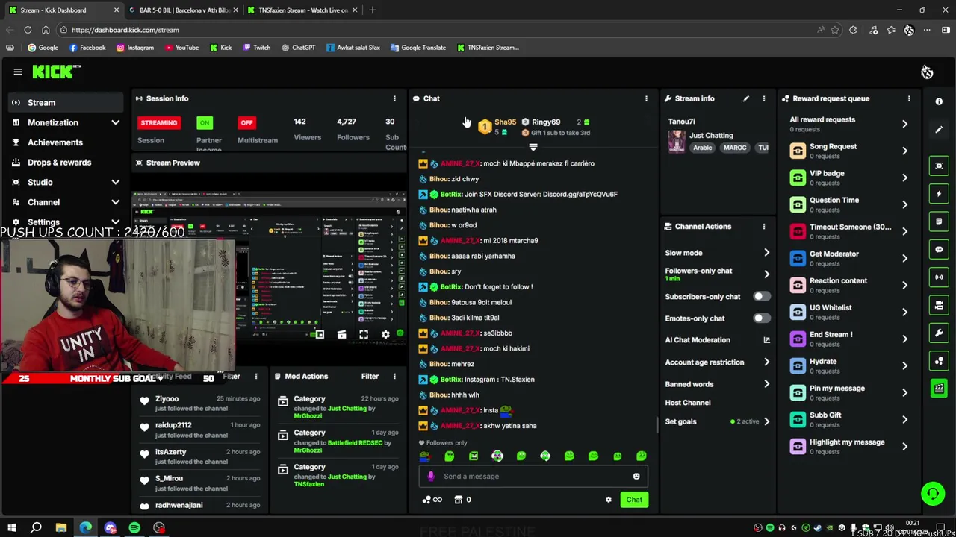
Task: Open ChatGPT bookmark in bookmarks bar
Action: pyautogui.click(x=298, y=48)
